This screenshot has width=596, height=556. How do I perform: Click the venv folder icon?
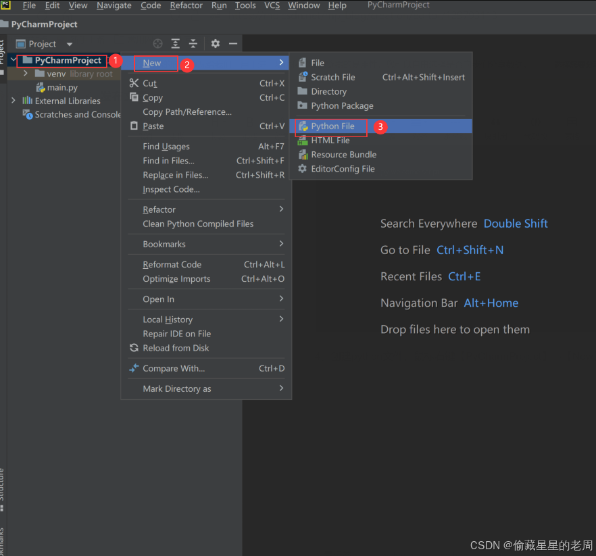click(40, 73)
